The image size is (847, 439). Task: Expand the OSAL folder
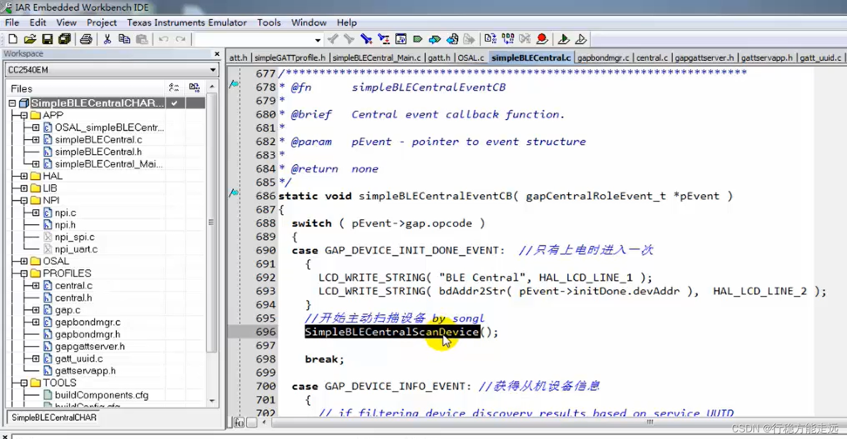point(24,261)
